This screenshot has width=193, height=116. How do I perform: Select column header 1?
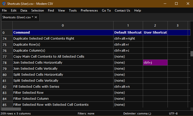point(128,25)
